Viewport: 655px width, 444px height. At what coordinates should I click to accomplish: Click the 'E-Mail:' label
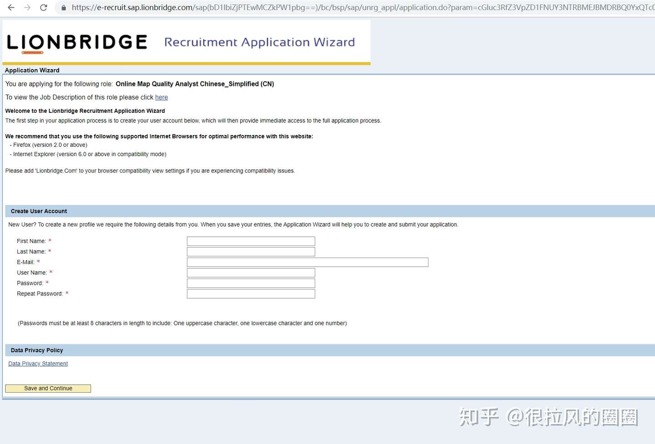coord(25,262)
